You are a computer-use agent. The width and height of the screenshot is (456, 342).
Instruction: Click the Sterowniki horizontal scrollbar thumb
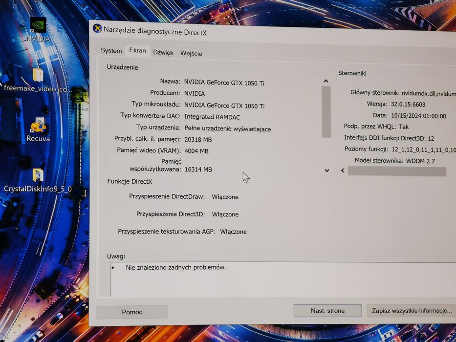(x=397, y=171)
